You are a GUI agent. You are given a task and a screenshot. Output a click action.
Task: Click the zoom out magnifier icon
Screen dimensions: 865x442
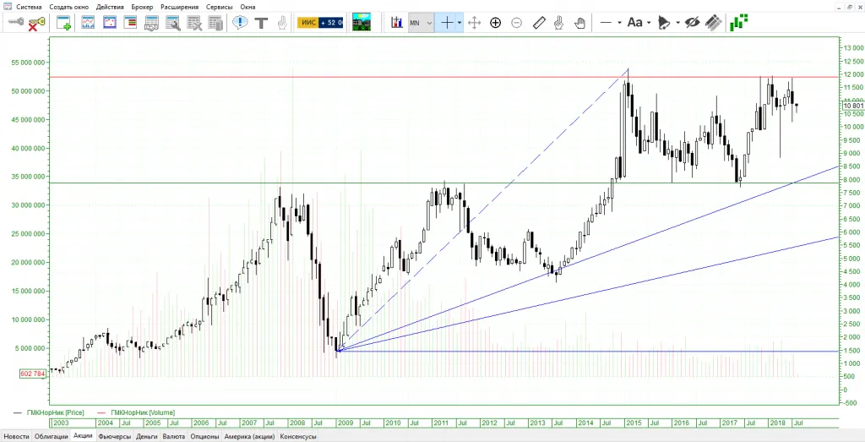(516, 23)
